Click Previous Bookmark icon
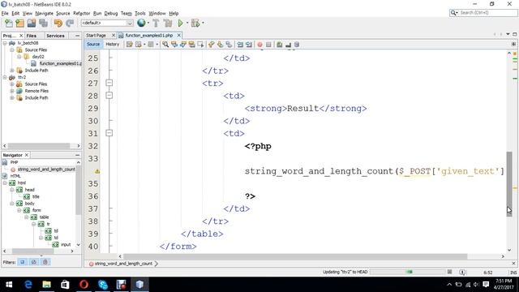The height and width of the screenshot is (292, 519). [x=211, y=45]
